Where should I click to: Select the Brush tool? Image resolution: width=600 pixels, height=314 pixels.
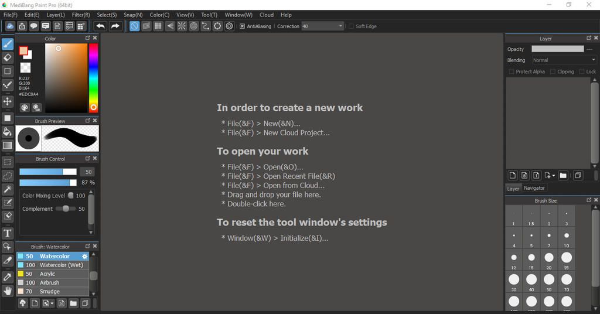point(7,43)
